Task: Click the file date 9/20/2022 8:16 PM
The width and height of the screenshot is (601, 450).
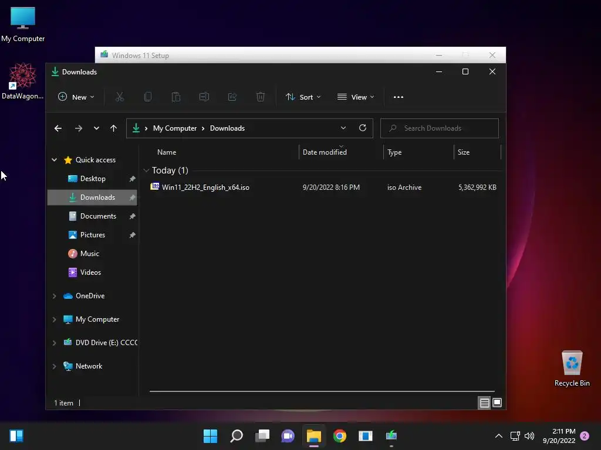Action: pyautogui.click(x=331, y=187)
